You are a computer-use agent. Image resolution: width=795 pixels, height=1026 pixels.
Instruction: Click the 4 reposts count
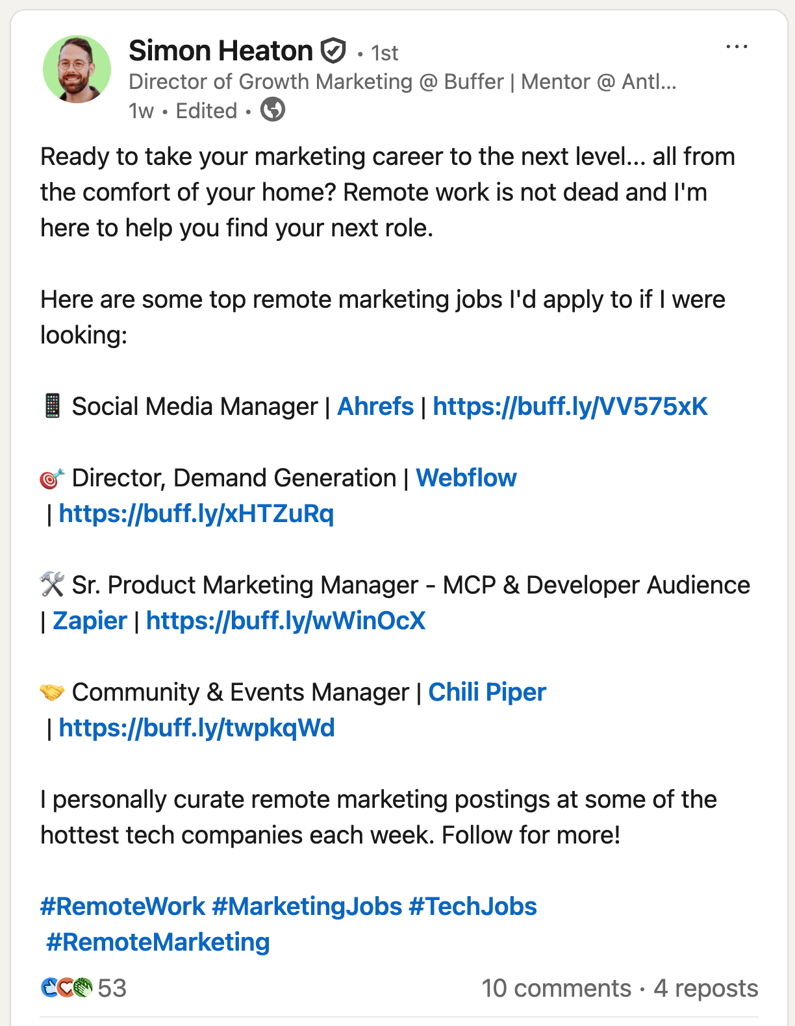[x=705, y=988]
